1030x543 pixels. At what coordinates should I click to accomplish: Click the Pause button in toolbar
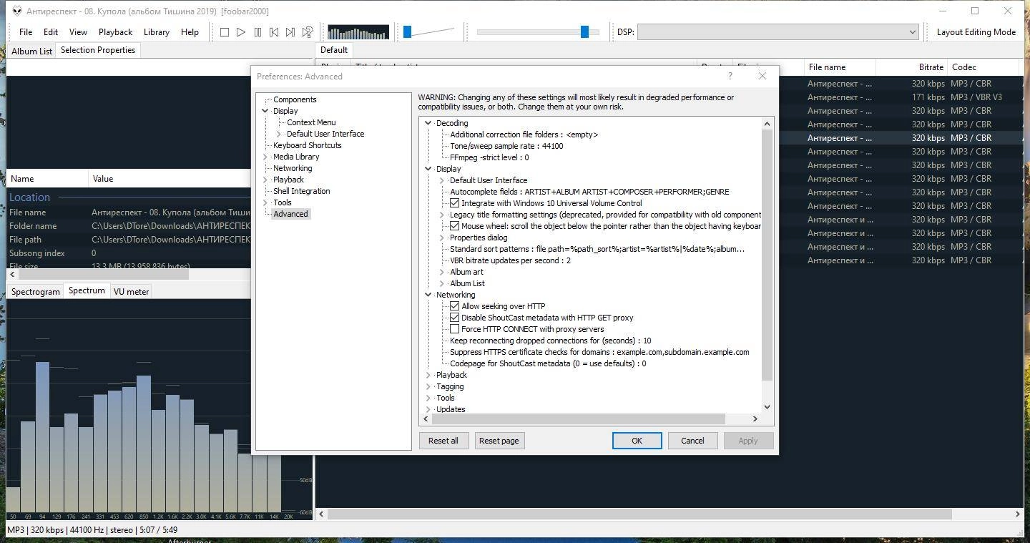point(257,32)
